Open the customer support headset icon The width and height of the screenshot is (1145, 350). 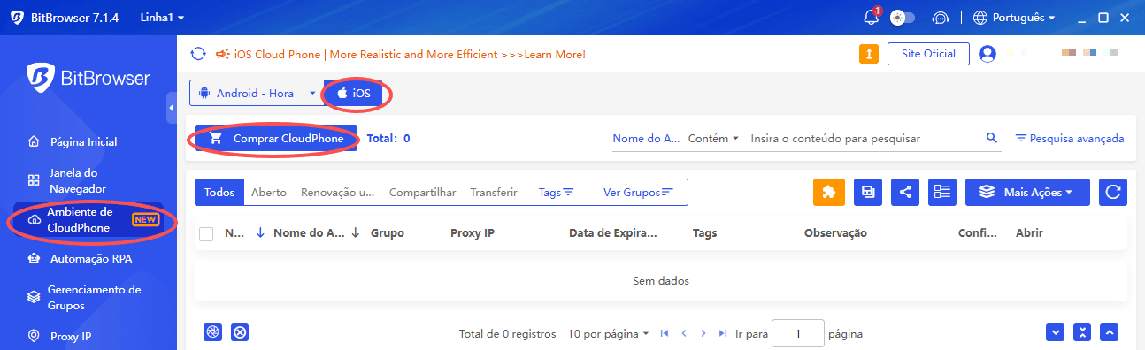coord(941,17)
